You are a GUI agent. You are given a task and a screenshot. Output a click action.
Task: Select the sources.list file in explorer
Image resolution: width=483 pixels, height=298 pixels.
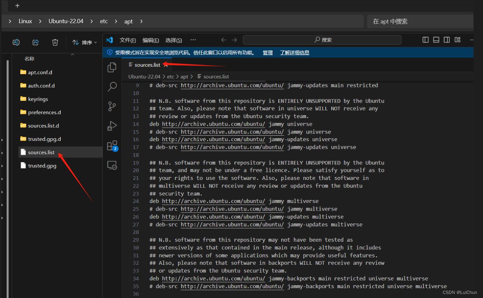tap(60, 152)
